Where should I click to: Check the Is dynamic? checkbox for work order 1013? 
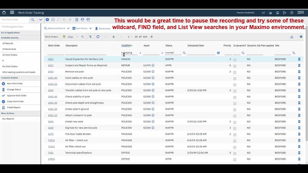[235, 65]
